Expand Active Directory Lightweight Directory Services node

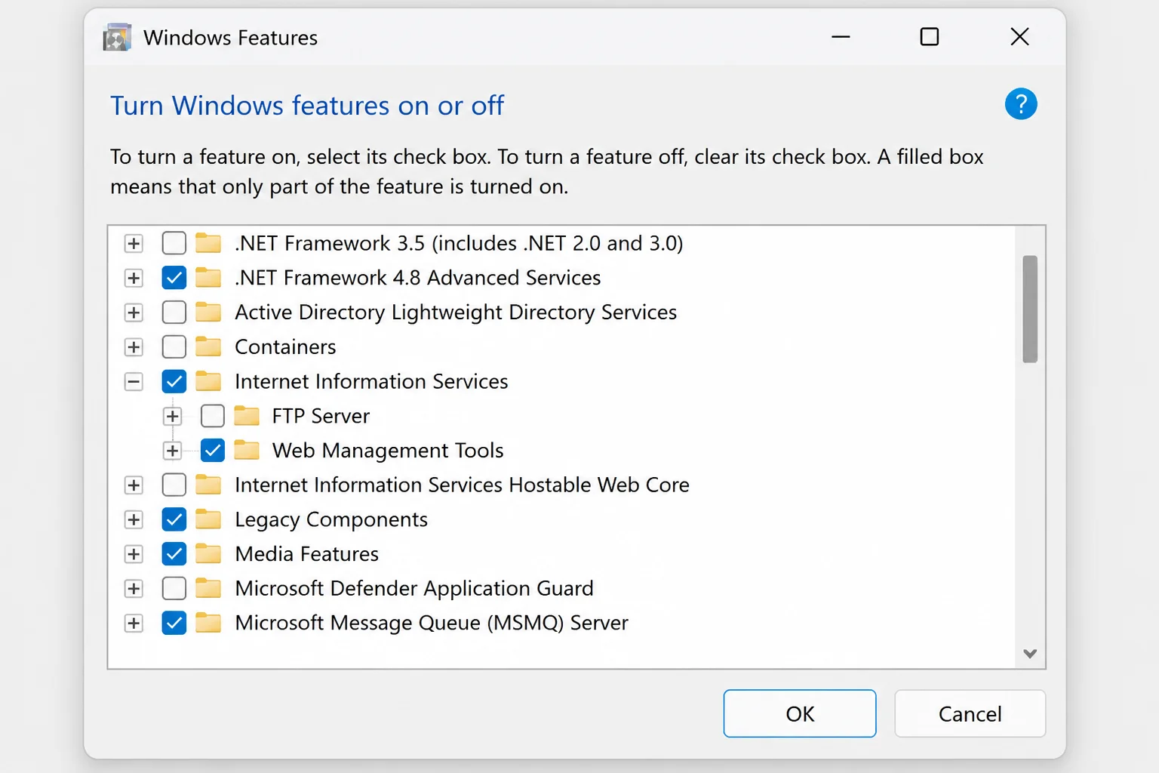click(x=134, y=313)
